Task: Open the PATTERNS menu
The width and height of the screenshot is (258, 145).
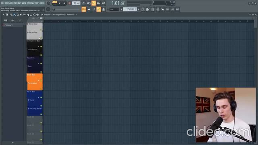Action: [x=17, y=3]
